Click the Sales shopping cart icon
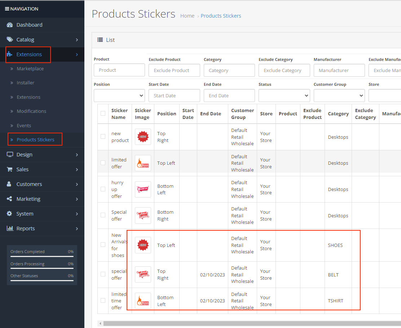This screenshot has width=401, height=328. click(x=9, y=169)
